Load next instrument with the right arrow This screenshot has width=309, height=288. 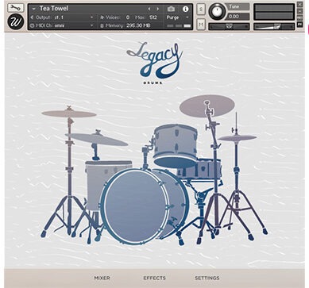(158, 9)
